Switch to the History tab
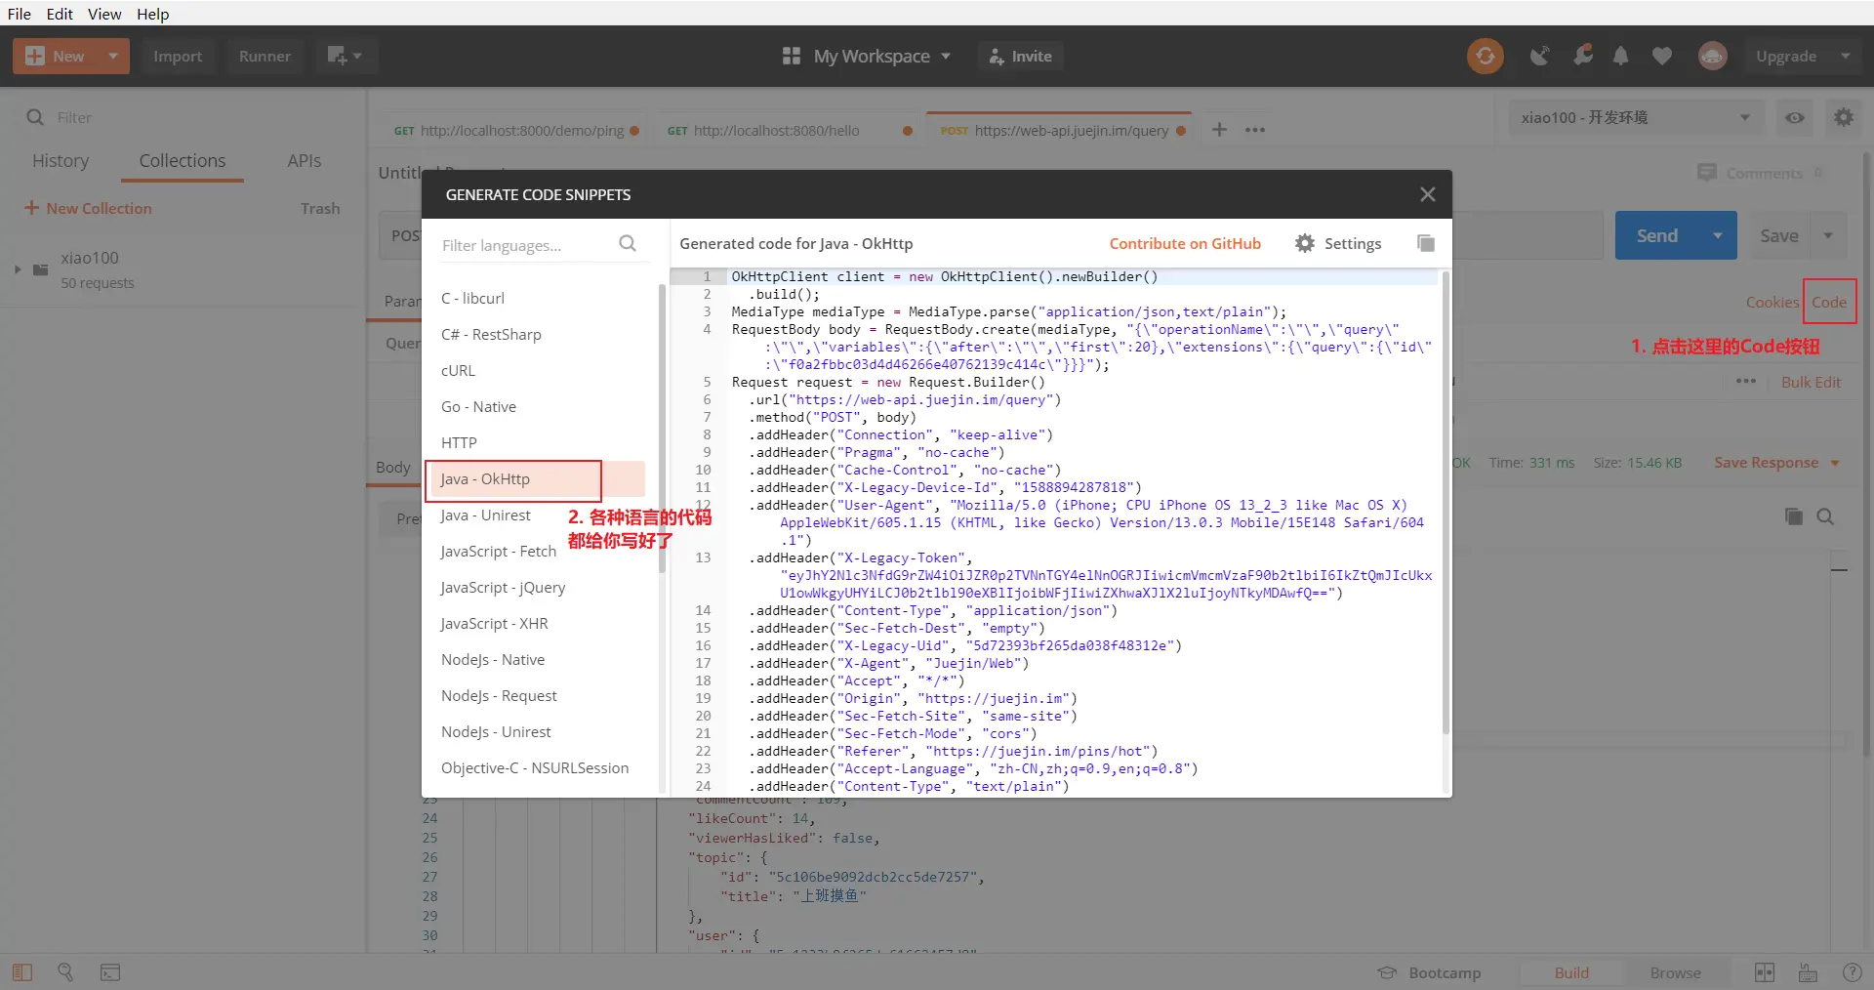The image size is (1874, 990). pos(61,161)
